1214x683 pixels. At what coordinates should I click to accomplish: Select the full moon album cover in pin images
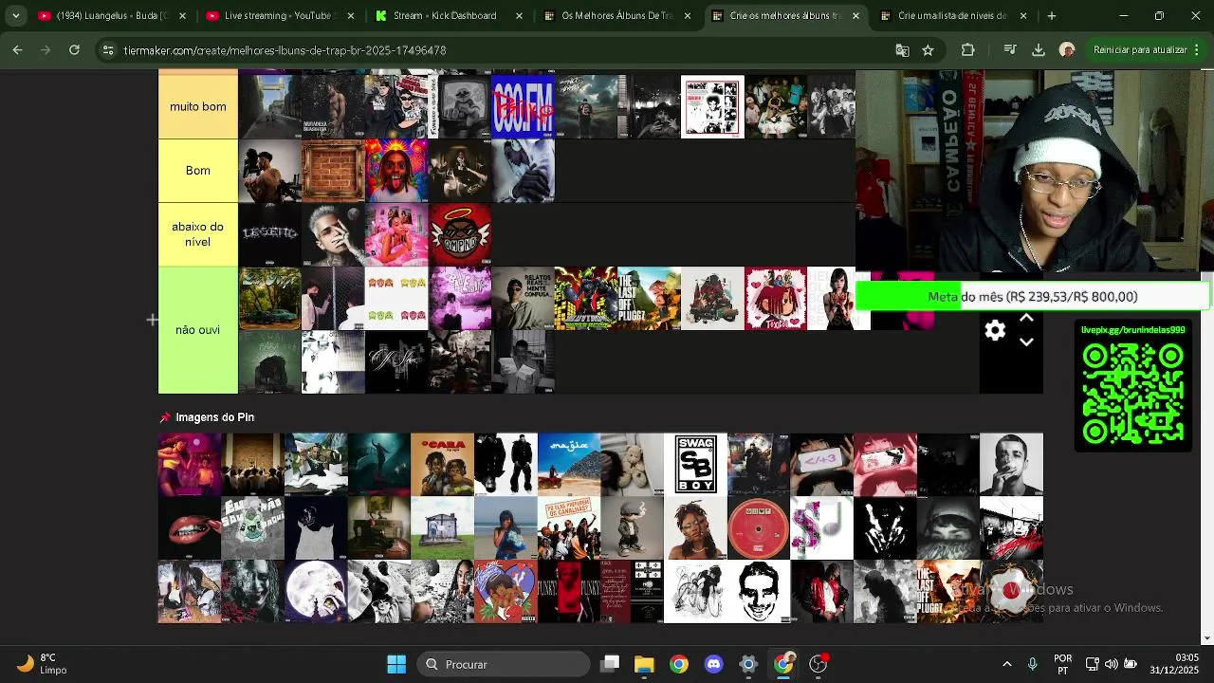316,592
